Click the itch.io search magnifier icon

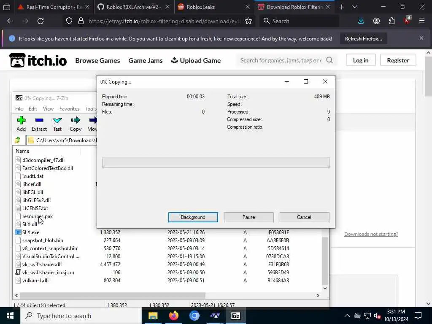pyautogui.click(x=329, y=60)
